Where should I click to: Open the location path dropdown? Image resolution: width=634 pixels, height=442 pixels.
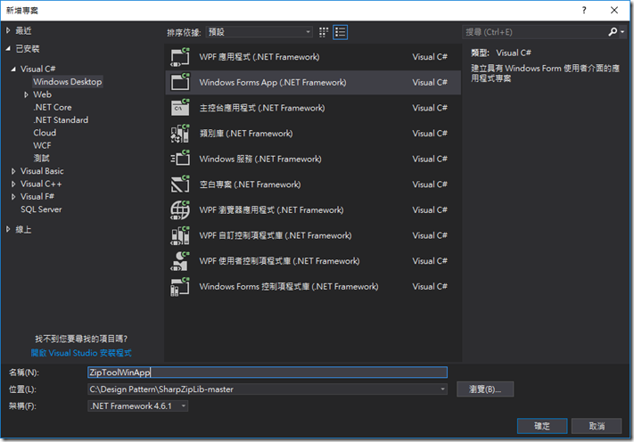pyautogui.click(x=443, y=389)
